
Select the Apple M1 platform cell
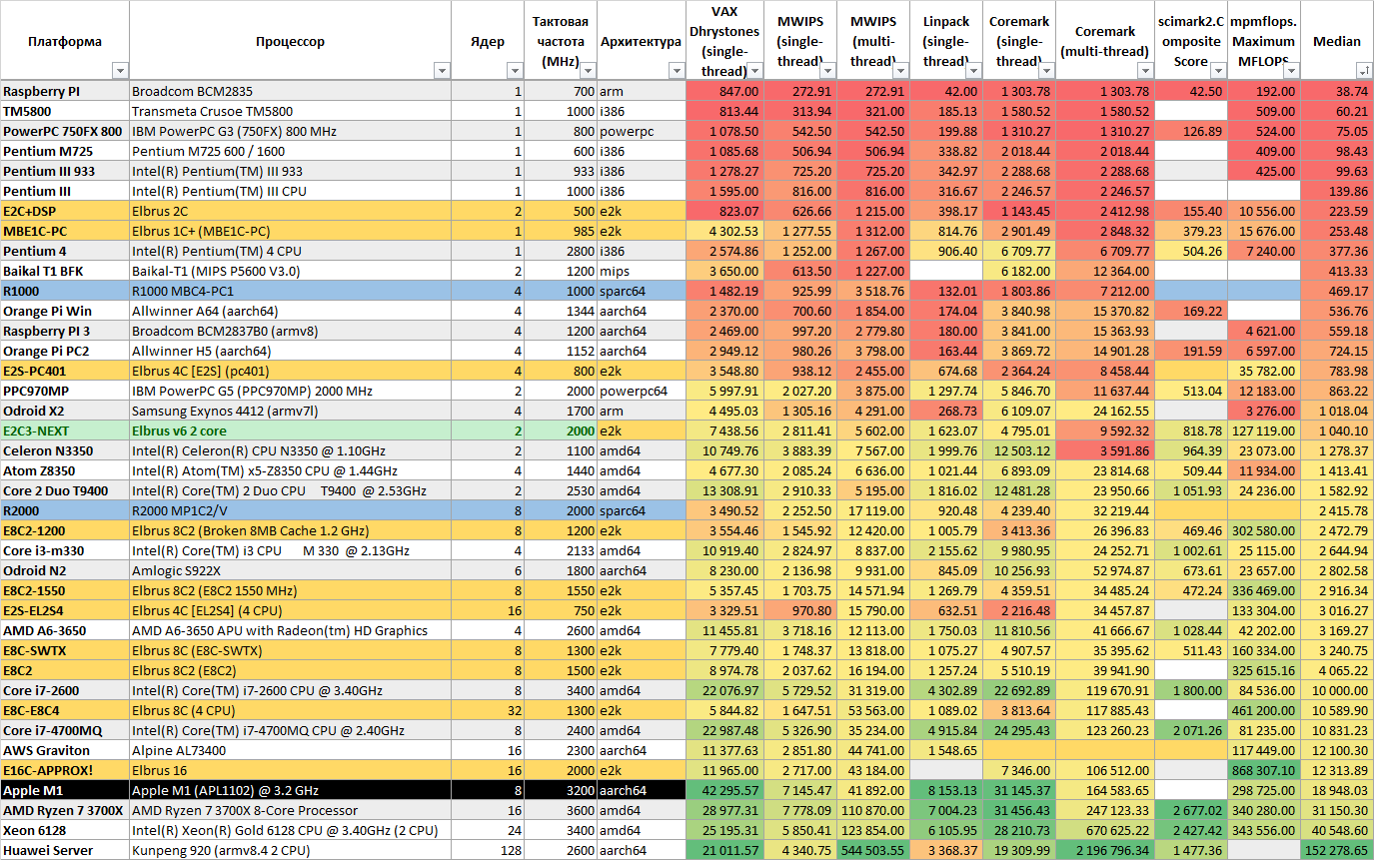tap(65, 790)
